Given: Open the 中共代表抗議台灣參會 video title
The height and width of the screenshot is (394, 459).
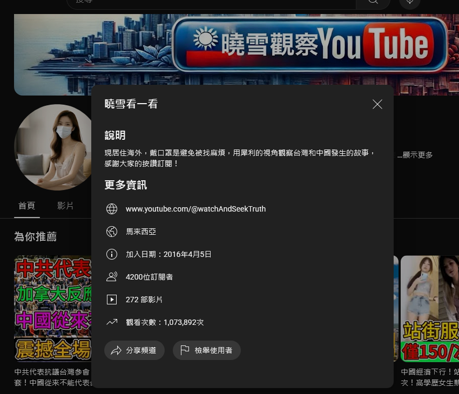Looking at the screenshot, I should tap(53, 377).
